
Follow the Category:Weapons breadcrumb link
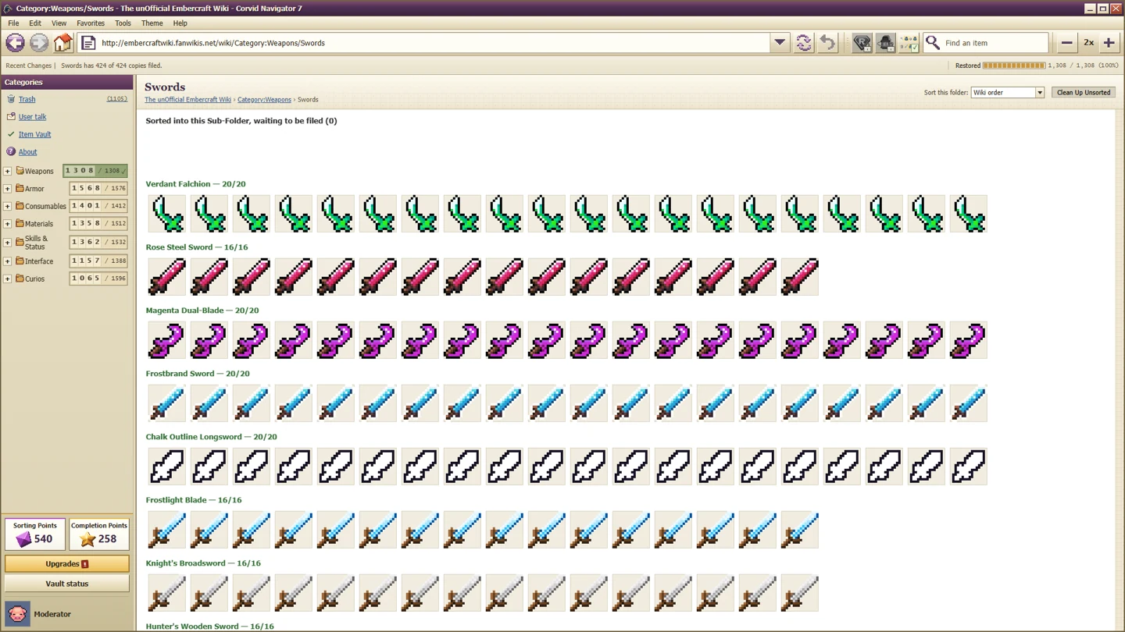click(264, 100)
